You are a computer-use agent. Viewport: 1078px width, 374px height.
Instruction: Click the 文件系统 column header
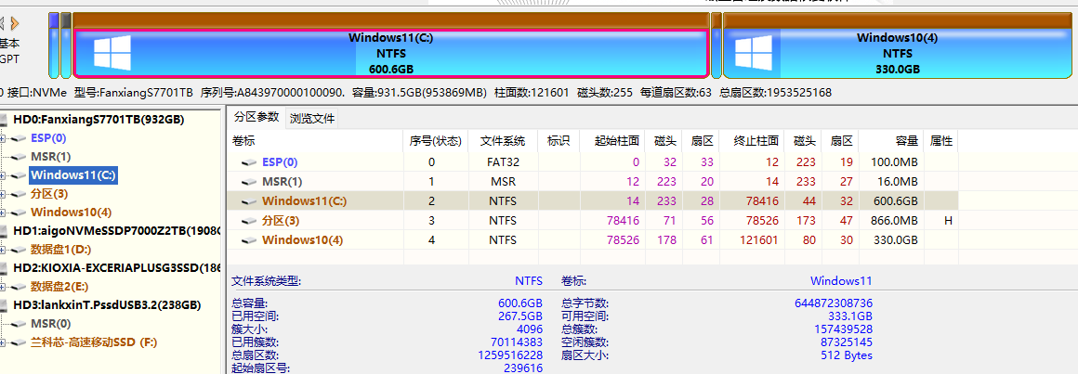point(502,141)
